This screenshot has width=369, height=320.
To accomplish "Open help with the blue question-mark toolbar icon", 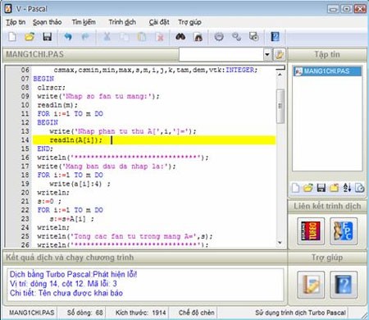I will pos(275,37).
